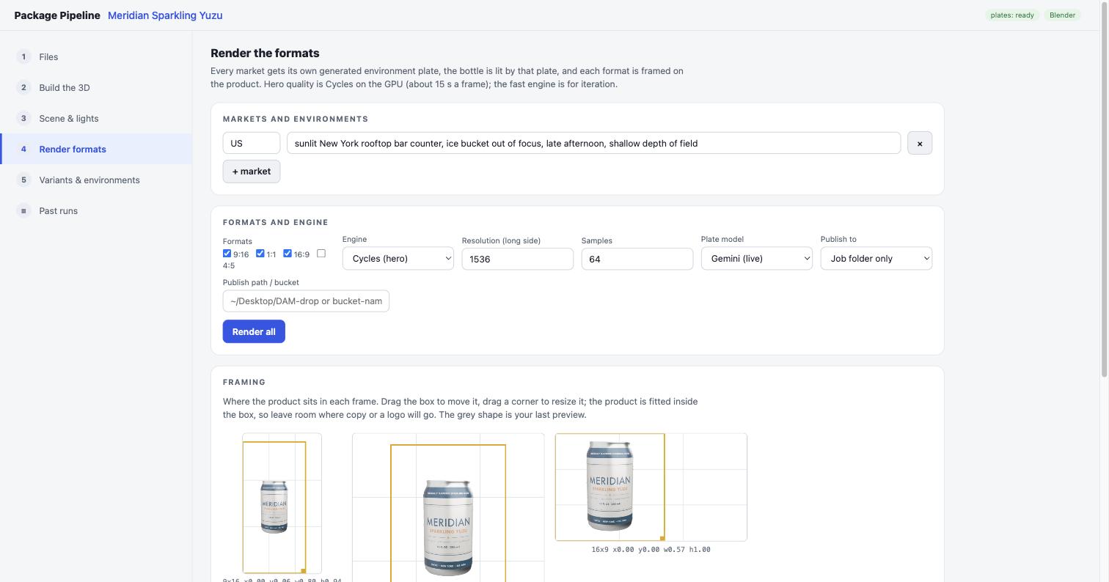
Task: Open the Publish to dropdown
Action: pyautogui.click(x=876, y=258)
